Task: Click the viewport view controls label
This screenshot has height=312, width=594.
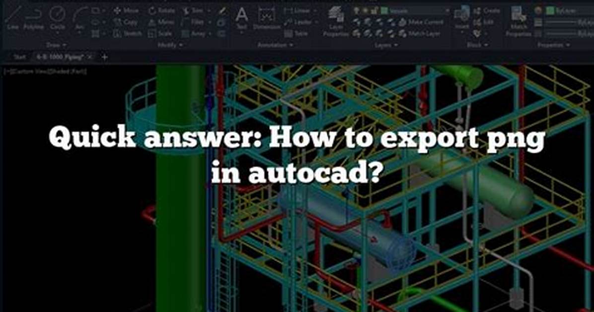Action: pyautogui.click(x=45, y=71)
